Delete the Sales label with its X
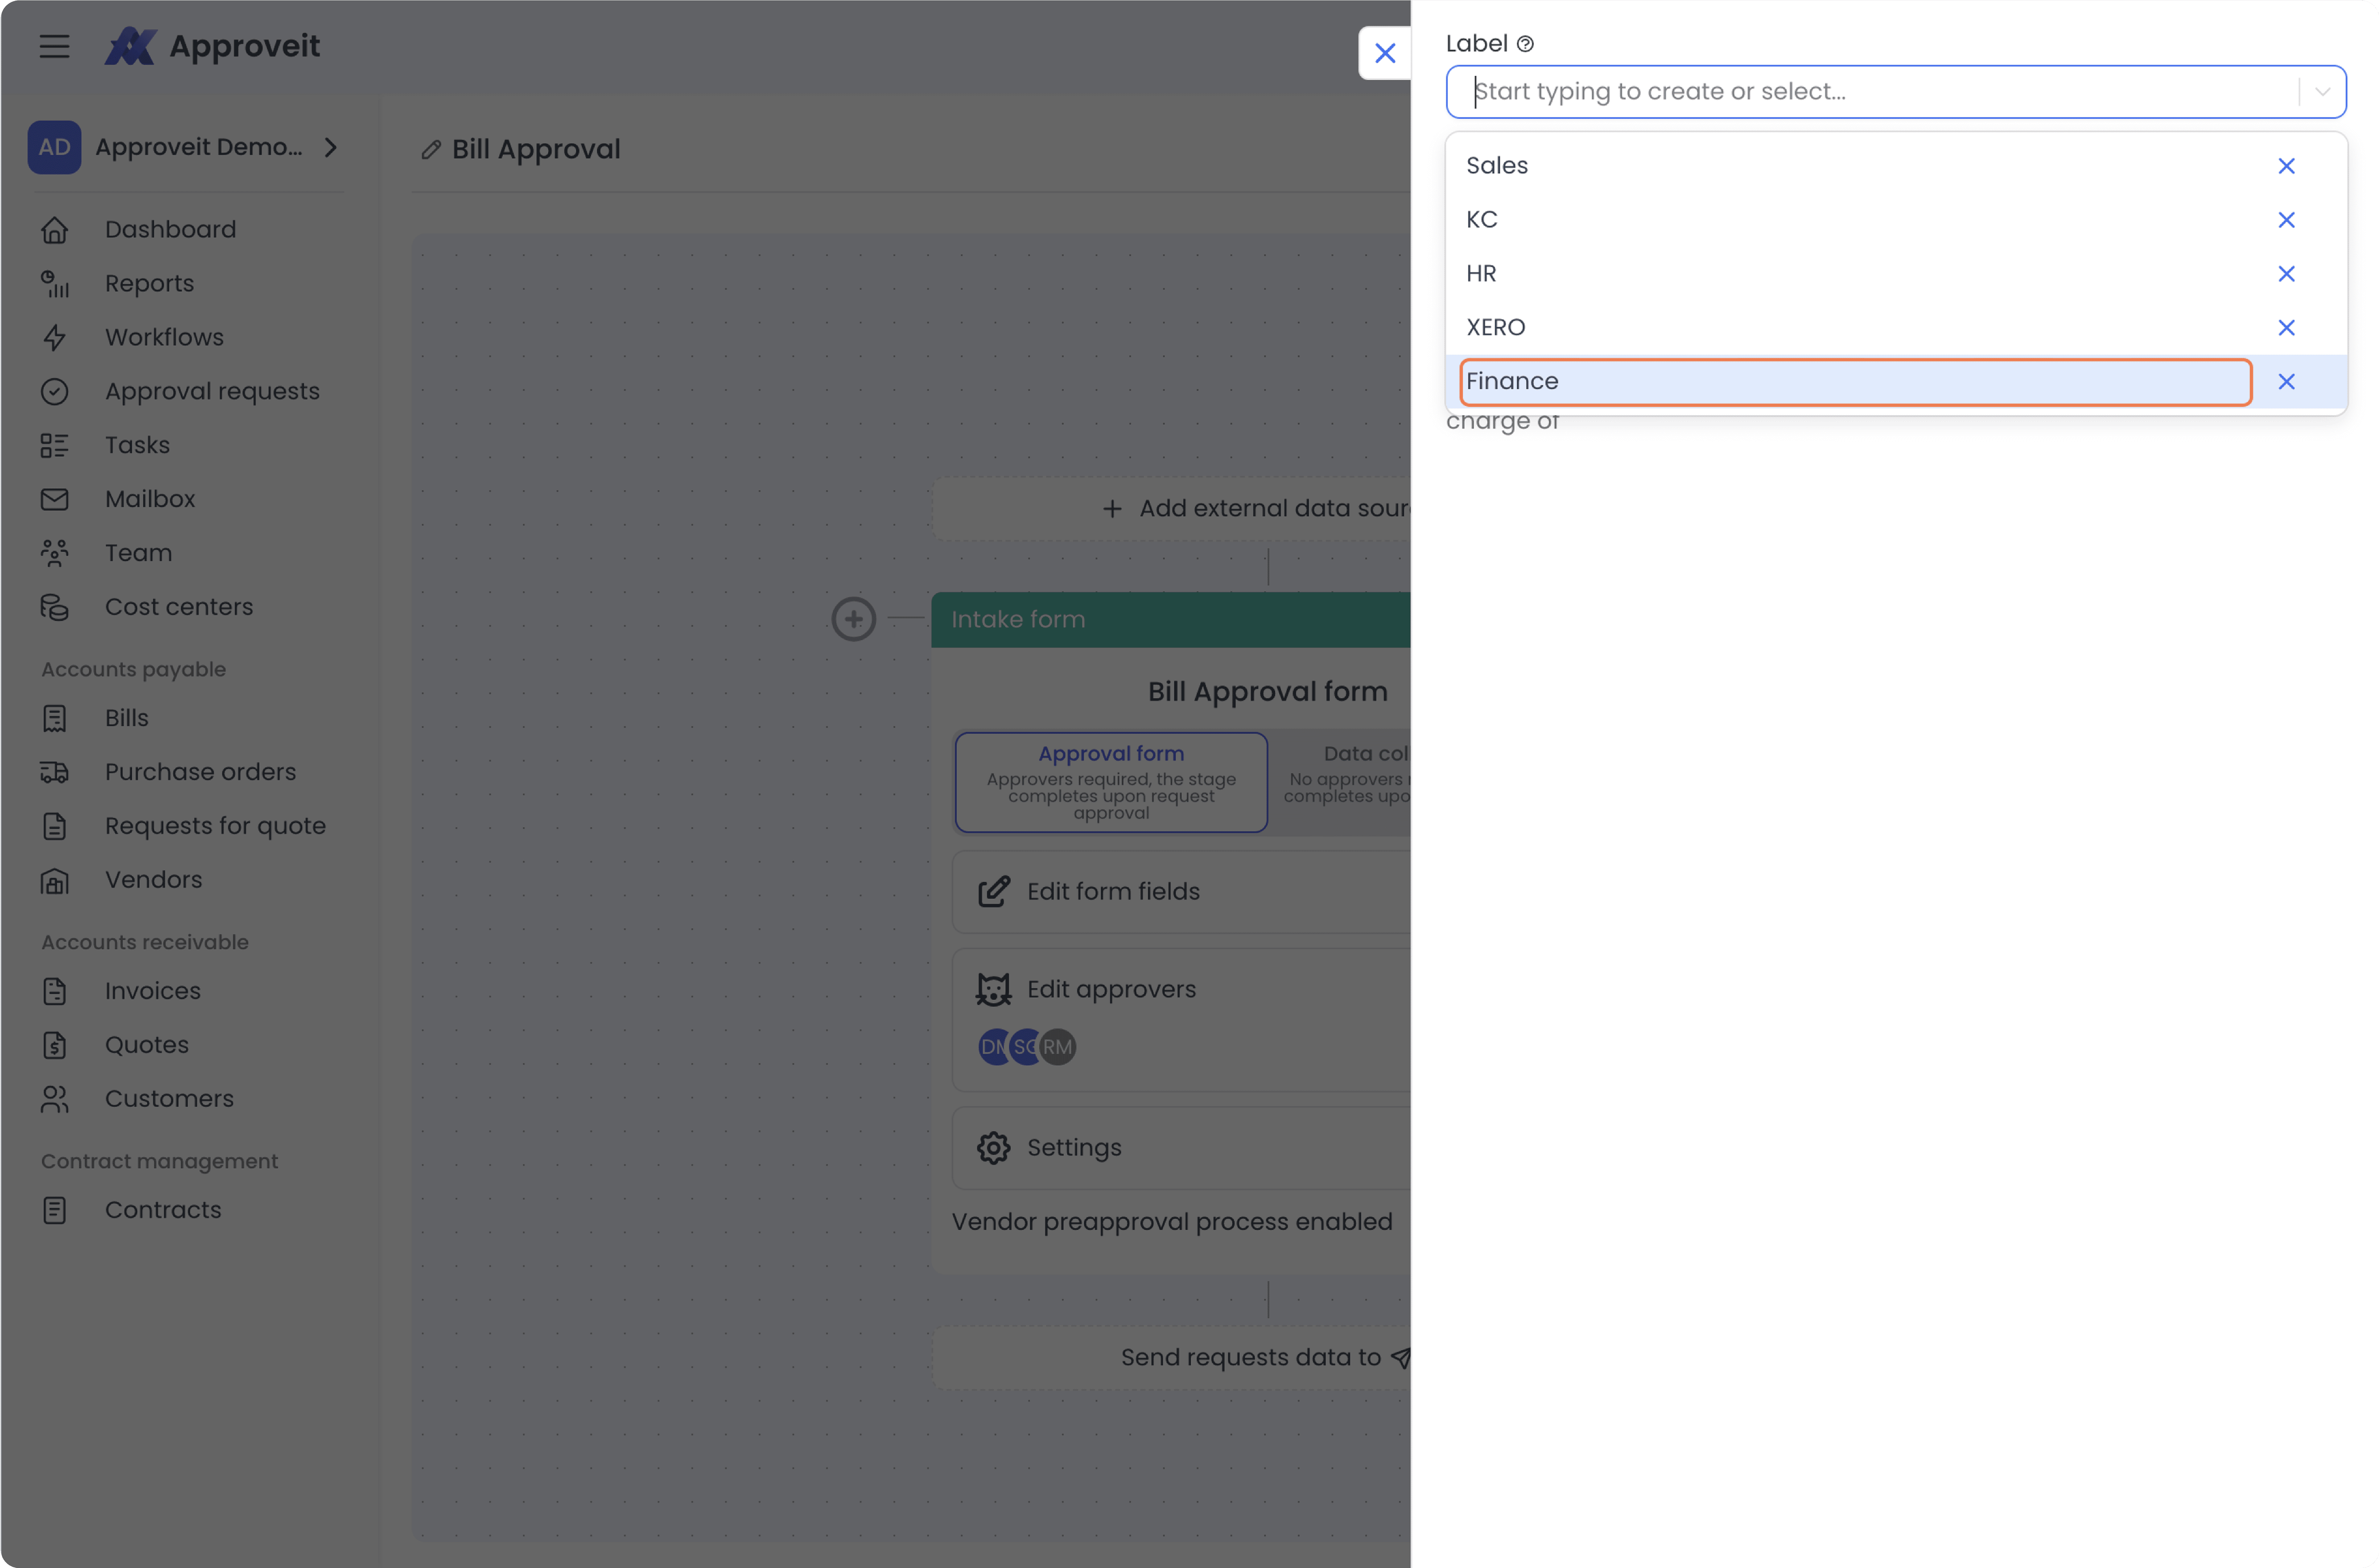The image size is (2379, 1568). click(x=2287, y=166)
